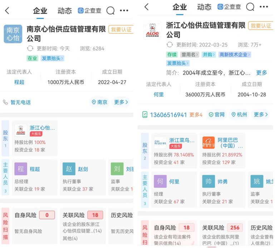
Task: Tap the purple 何 avatar
Action: tap(160, 181)
